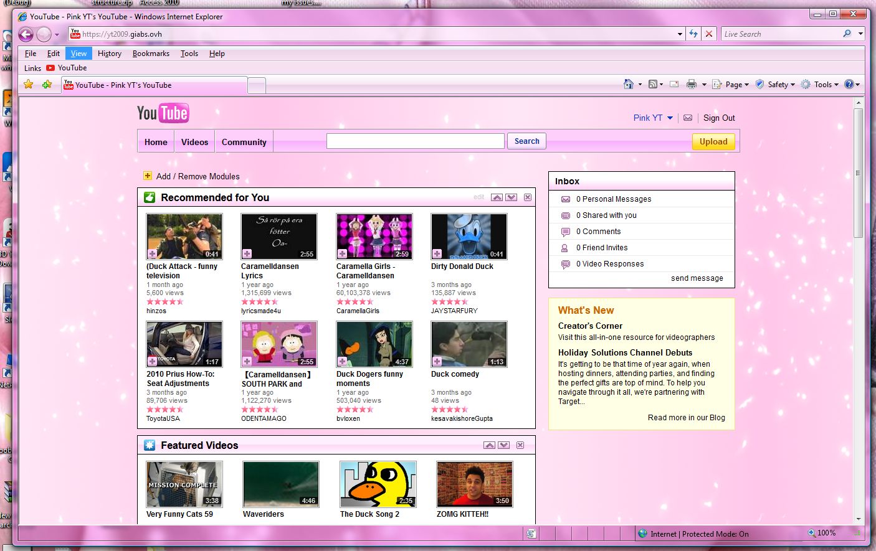The width and height of the screenshot is (876, 551).
Task: Click the Sign Out link
Action: (x=719, y=118)
